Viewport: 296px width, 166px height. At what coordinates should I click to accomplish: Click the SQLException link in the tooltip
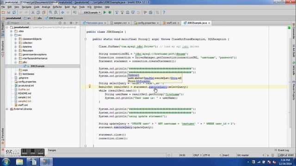pos(143,81)
